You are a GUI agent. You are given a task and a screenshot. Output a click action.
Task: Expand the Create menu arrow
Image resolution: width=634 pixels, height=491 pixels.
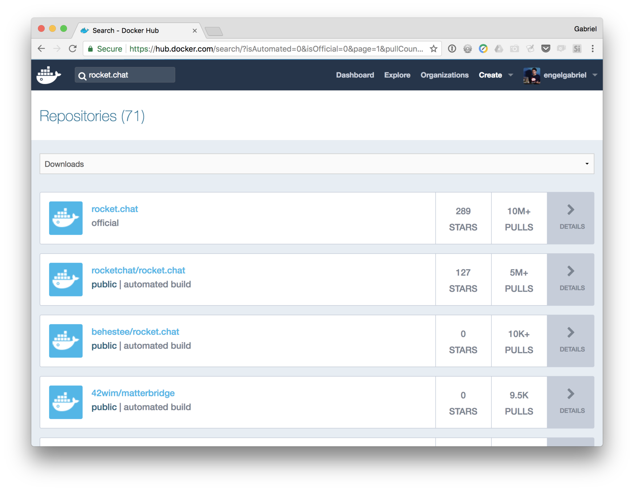pos(511,75)
